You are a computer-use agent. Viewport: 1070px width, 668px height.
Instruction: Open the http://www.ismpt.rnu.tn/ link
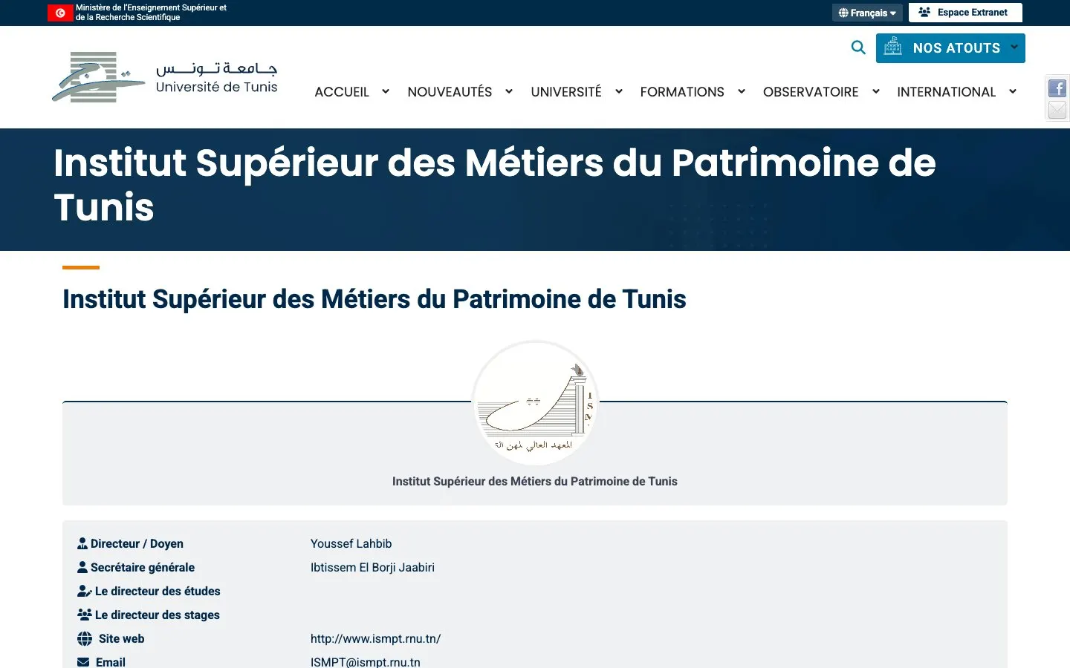[375, 638]
